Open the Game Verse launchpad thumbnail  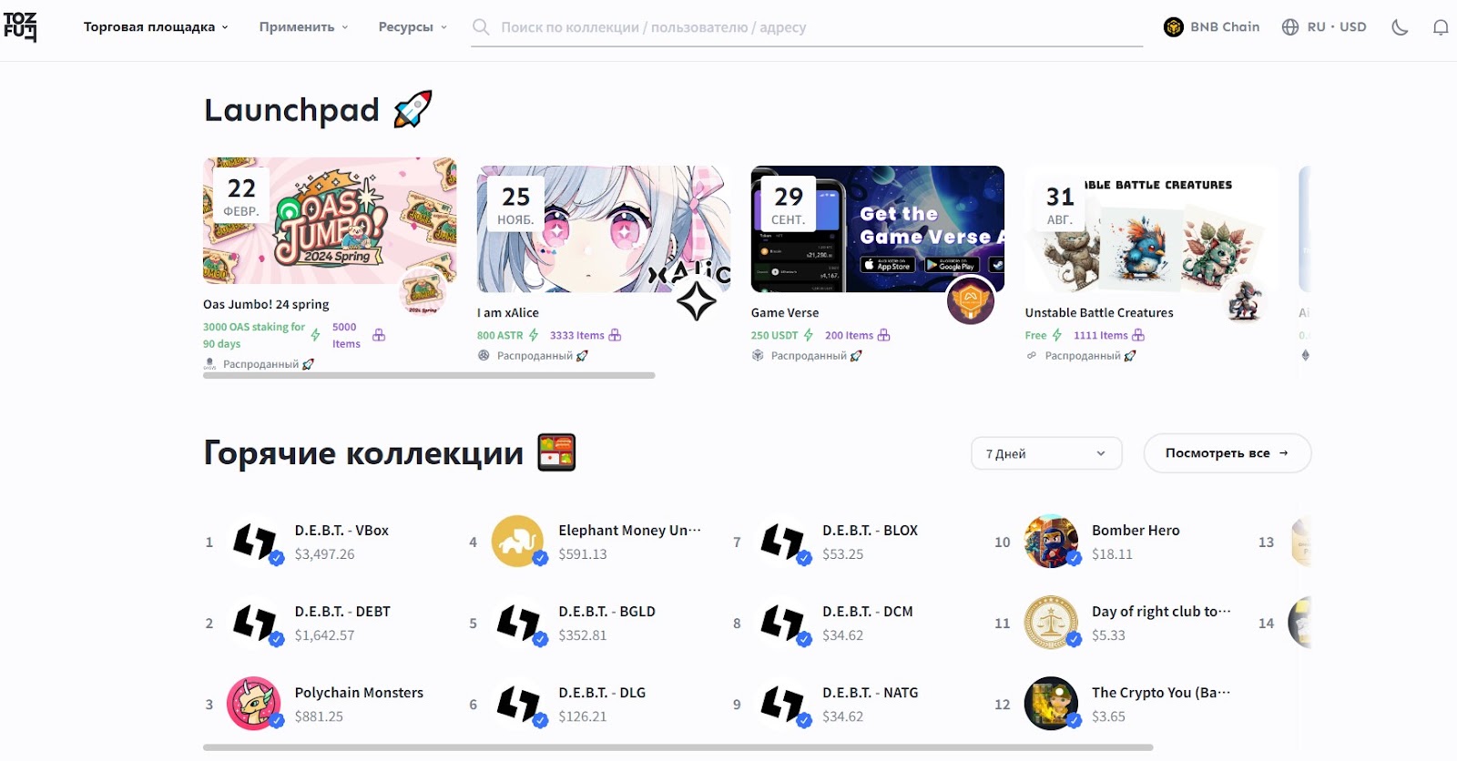click(x=878, y=228)
